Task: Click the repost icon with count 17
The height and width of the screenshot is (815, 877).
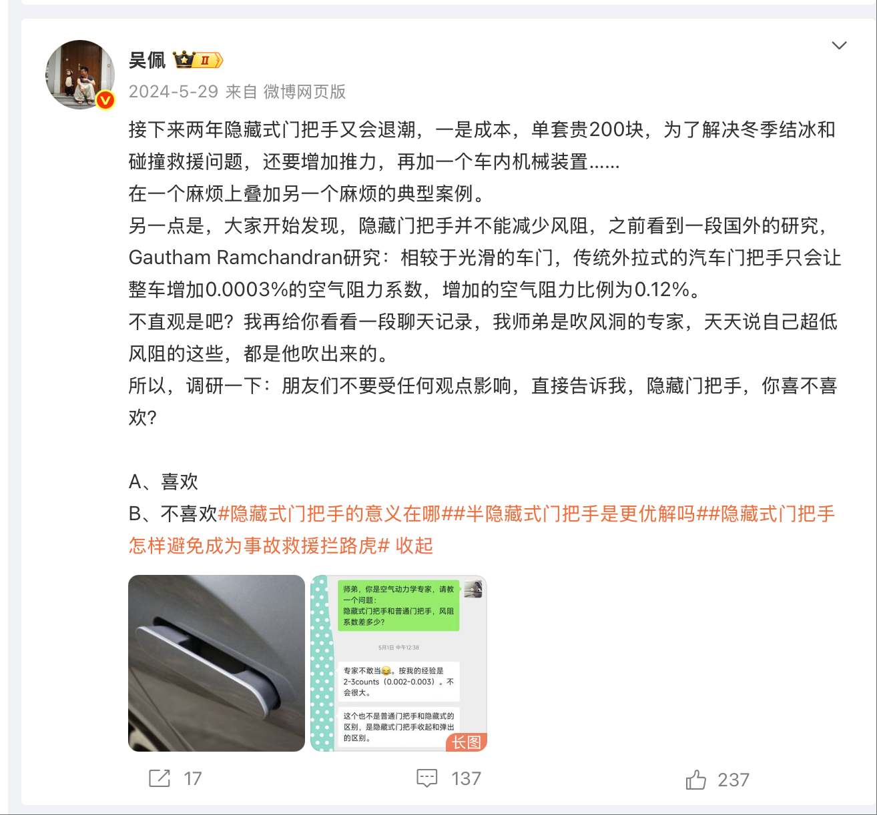Action: 160,778
